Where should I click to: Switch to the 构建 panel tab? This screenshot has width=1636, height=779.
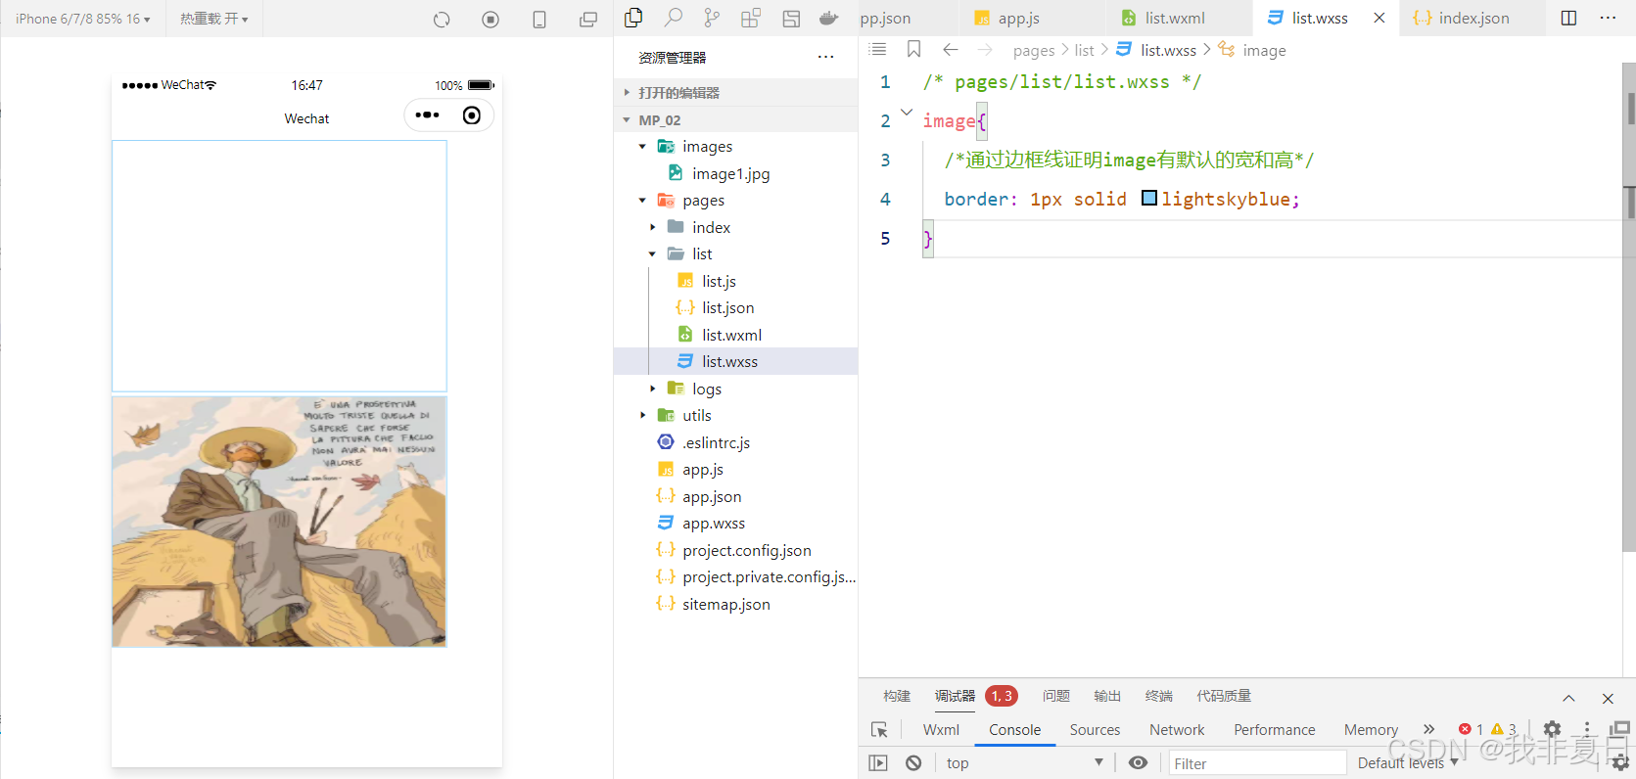897,696
